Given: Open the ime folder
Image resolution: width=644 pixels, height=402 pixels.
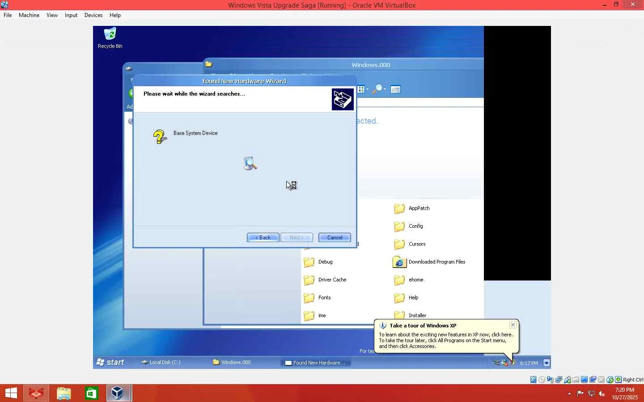Looking at the screenshot, I should point(314,315).
